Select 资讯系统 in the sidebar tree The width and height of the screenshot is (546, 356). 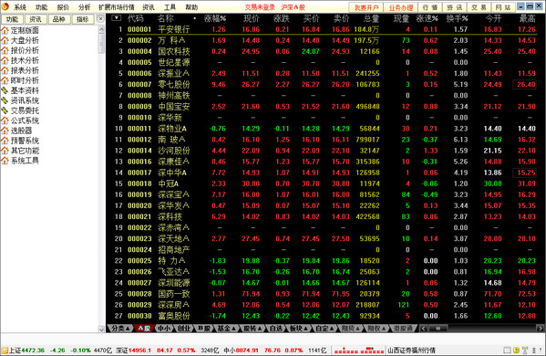coord(20,100)
